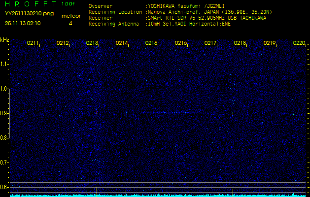310x197 pixels.
Task: Click the meteor count value 4
Action: coord(70,23)
